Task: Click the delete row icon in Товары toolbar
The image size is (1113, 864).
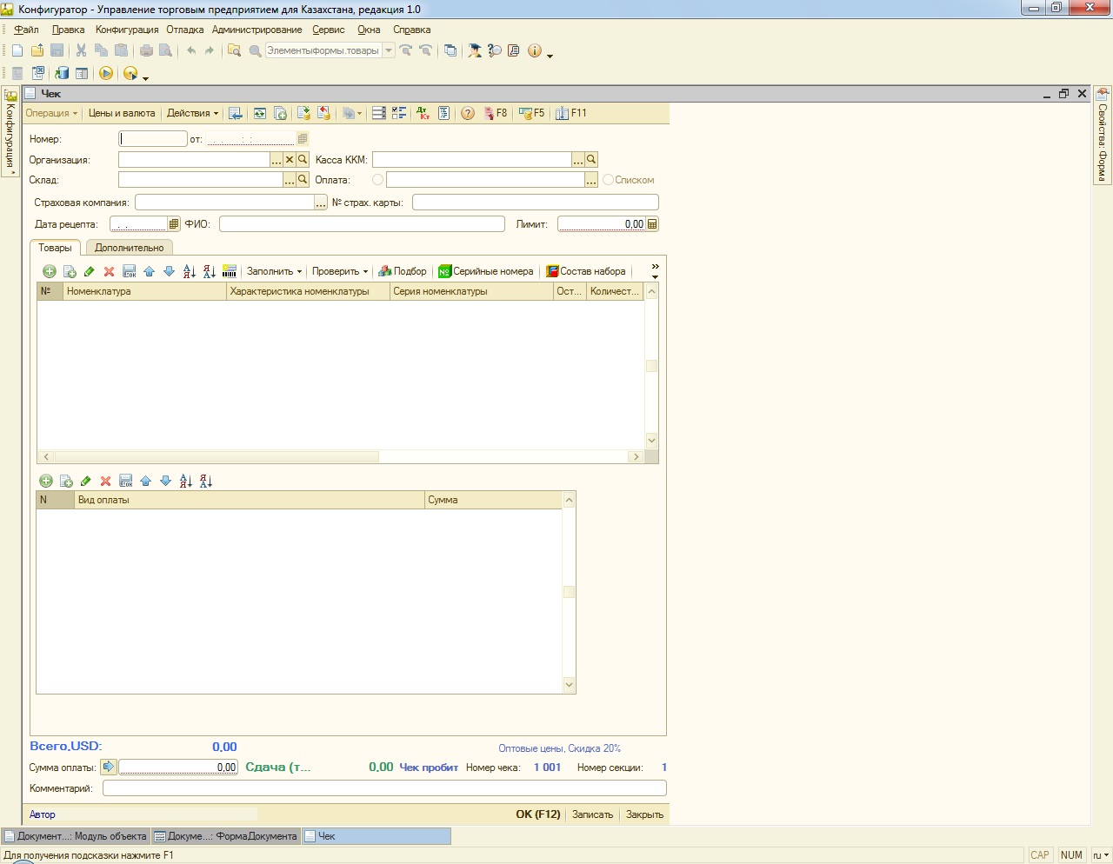Action: [109, 271]
